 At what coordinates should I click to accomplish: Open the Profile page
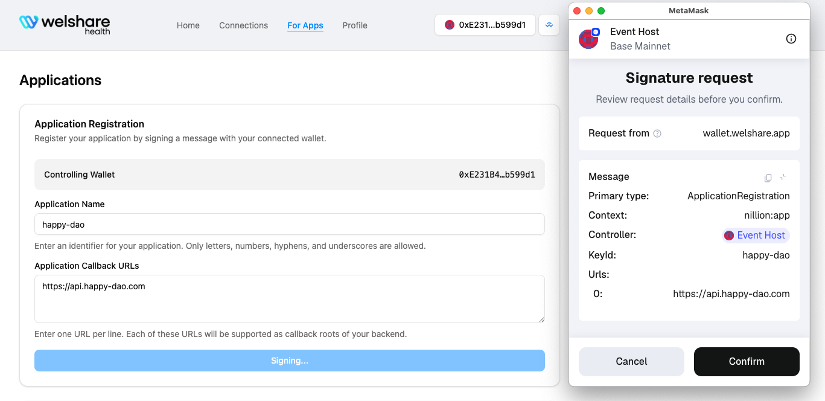tap(355, 25)
